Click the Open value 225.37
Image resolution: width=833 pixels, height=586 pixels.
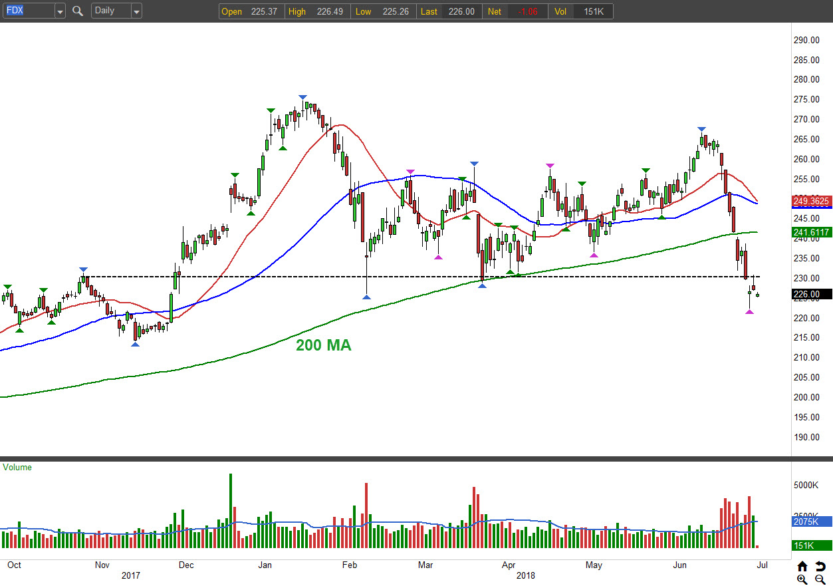[263, 11]
